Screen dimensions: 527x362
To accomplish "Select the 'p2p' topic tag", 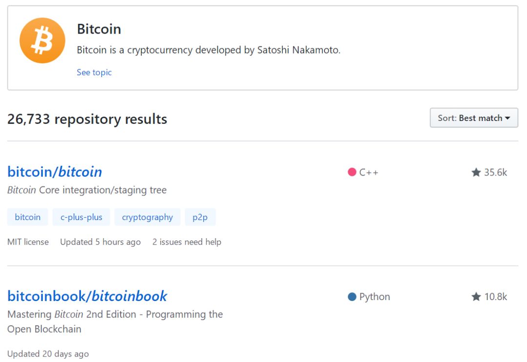I will (200, 217).
